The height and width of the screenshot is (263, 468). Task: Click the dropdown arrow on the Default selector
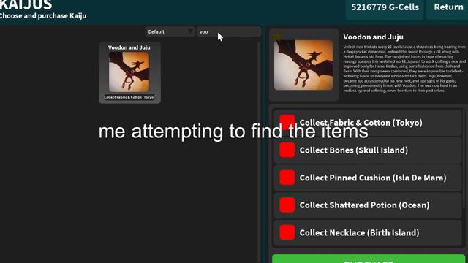[x=190, y=31]
